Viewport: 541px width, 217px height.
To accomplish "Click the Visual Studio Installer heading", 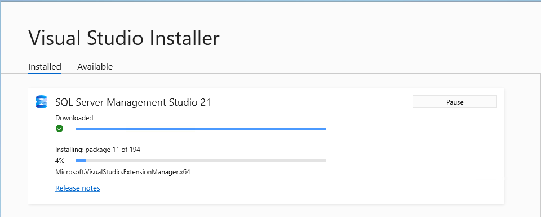I will click(x=124, y=38).
